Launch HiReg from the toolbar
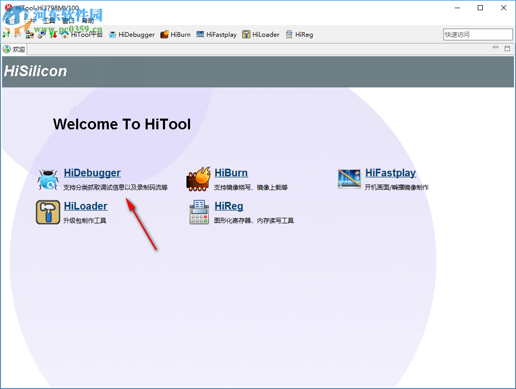This screenshot has width=516, height=389. click(299, 35)
